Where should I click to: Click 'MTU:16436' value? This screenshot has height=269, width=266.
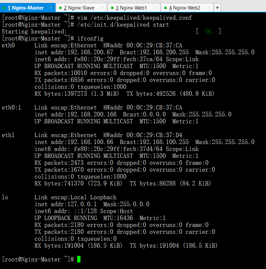(118, 218)
